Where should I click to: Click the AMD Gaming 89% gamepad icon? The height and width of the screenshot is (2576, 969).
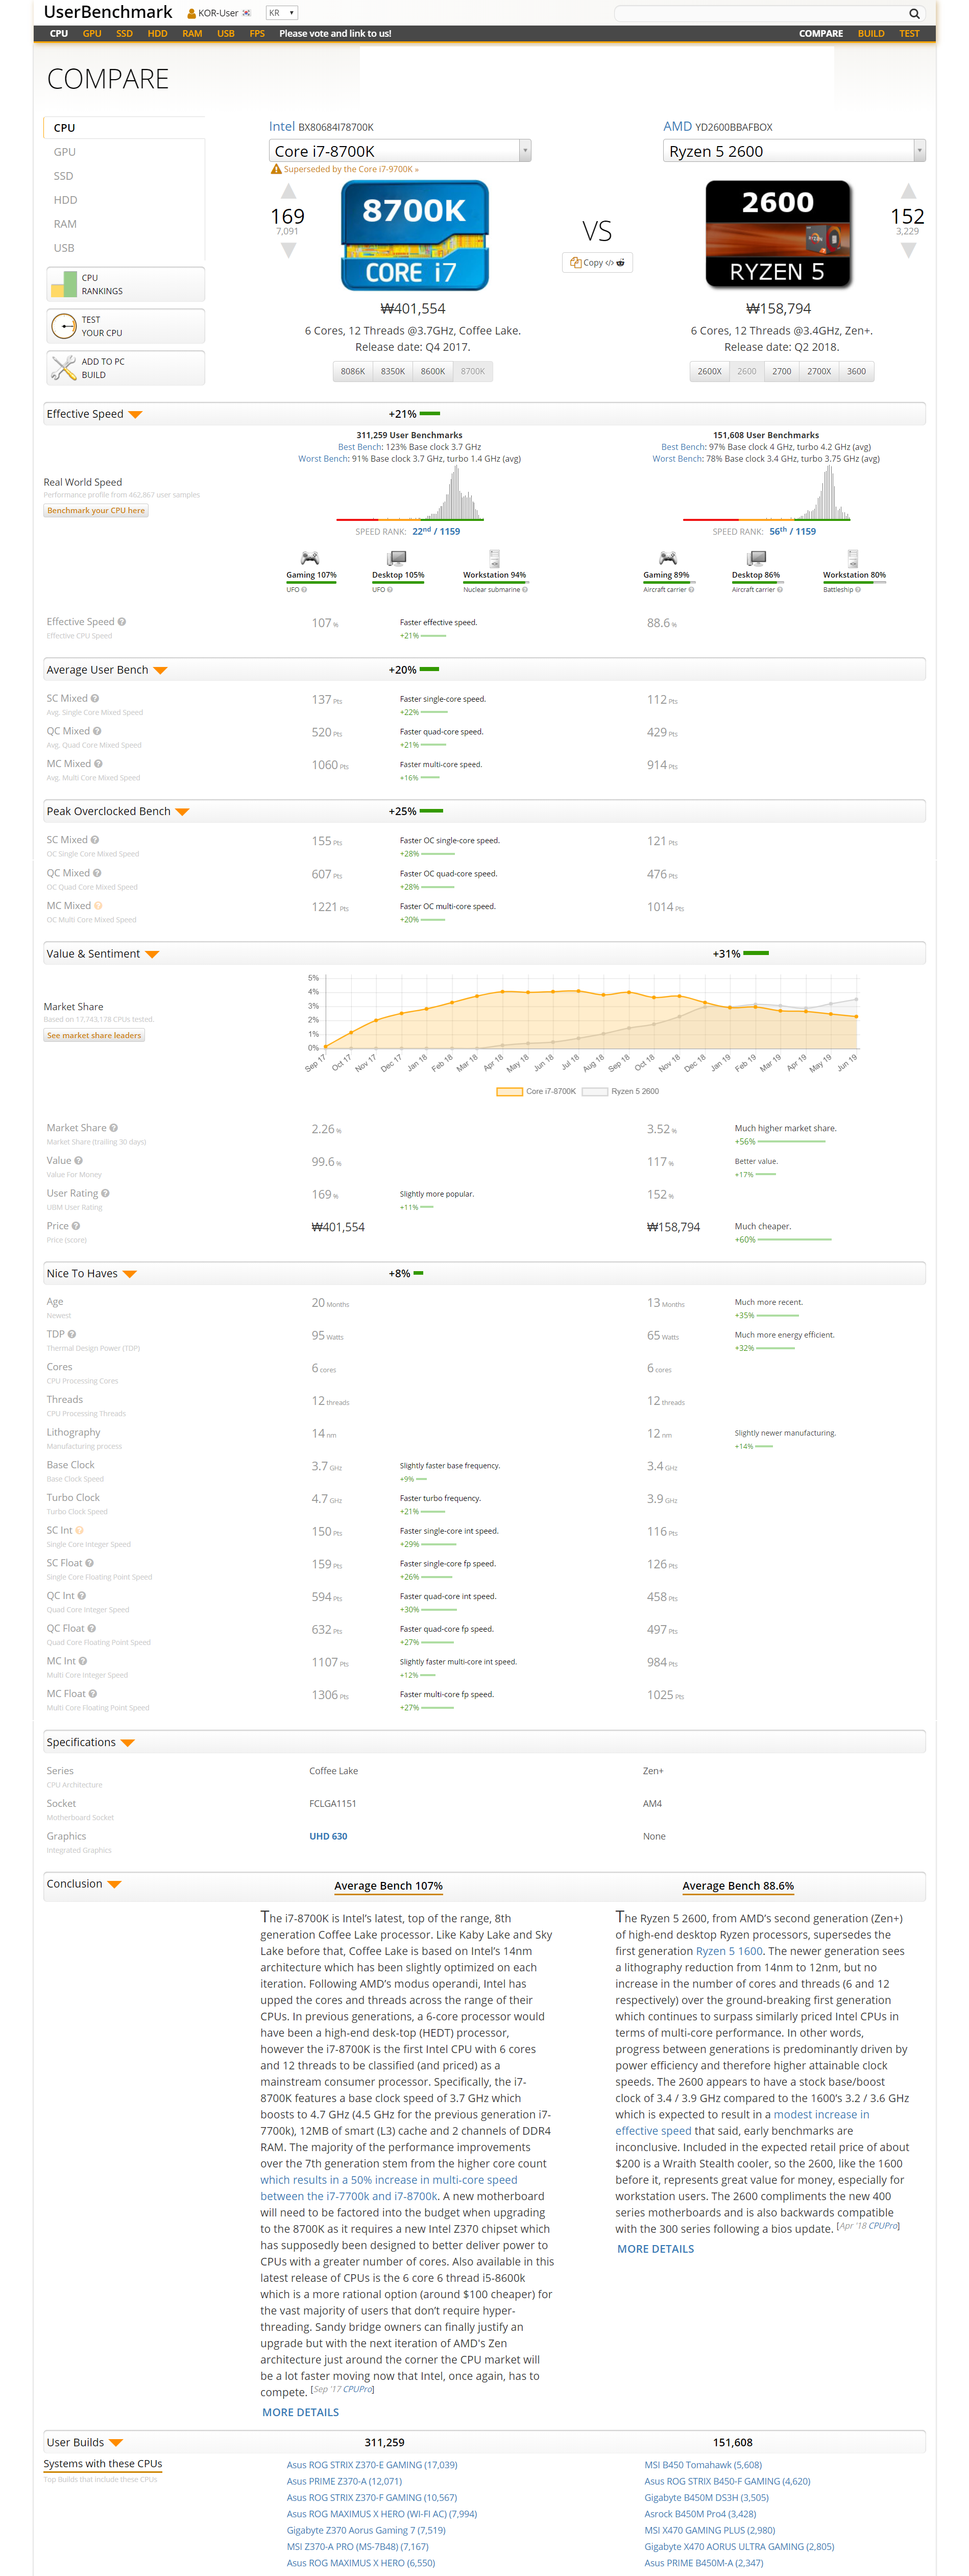(667, 558)
